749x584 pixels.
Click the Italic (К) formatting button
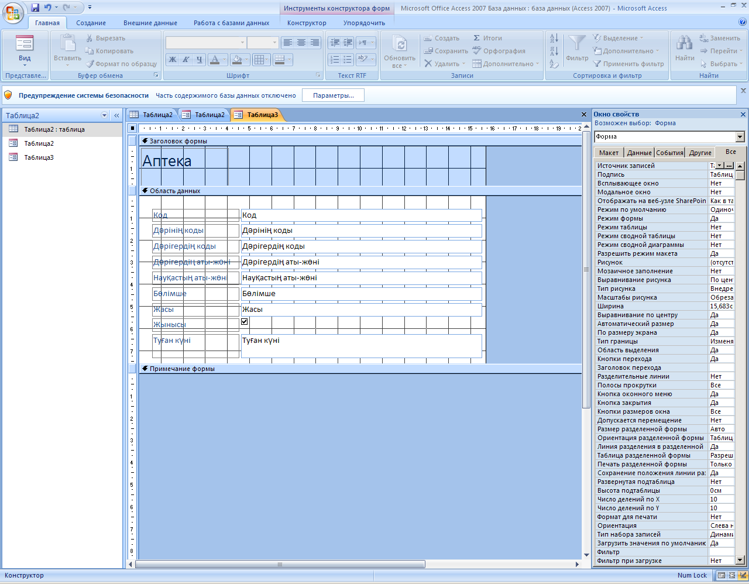[x=186, y=60]
